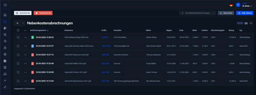256x95 pixels.
Task: Expand the Typ Nebenkostenabrechnungen filter
Action: coord(197,13)
